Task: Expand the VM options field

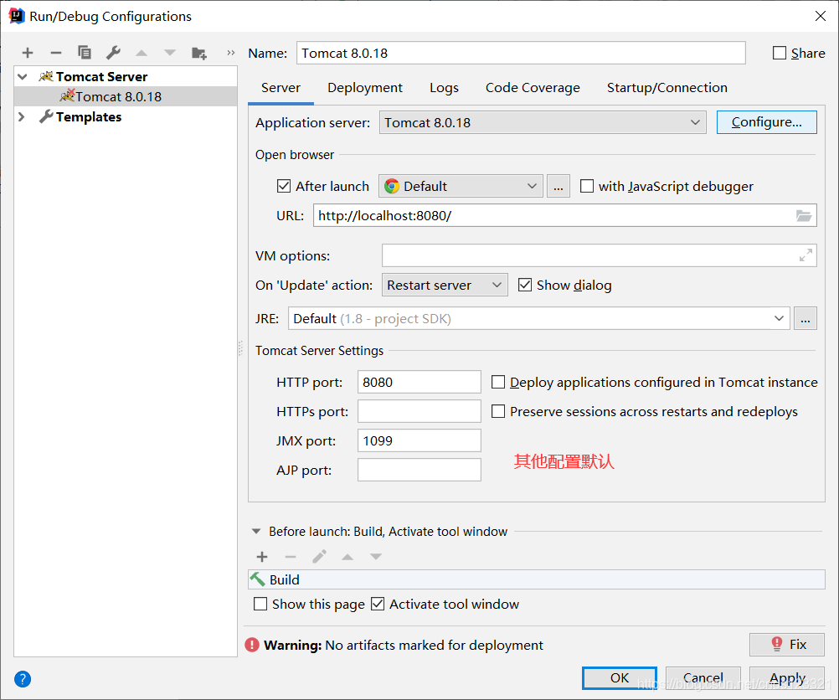Action: pyautogui.click(x=806, y=255)
